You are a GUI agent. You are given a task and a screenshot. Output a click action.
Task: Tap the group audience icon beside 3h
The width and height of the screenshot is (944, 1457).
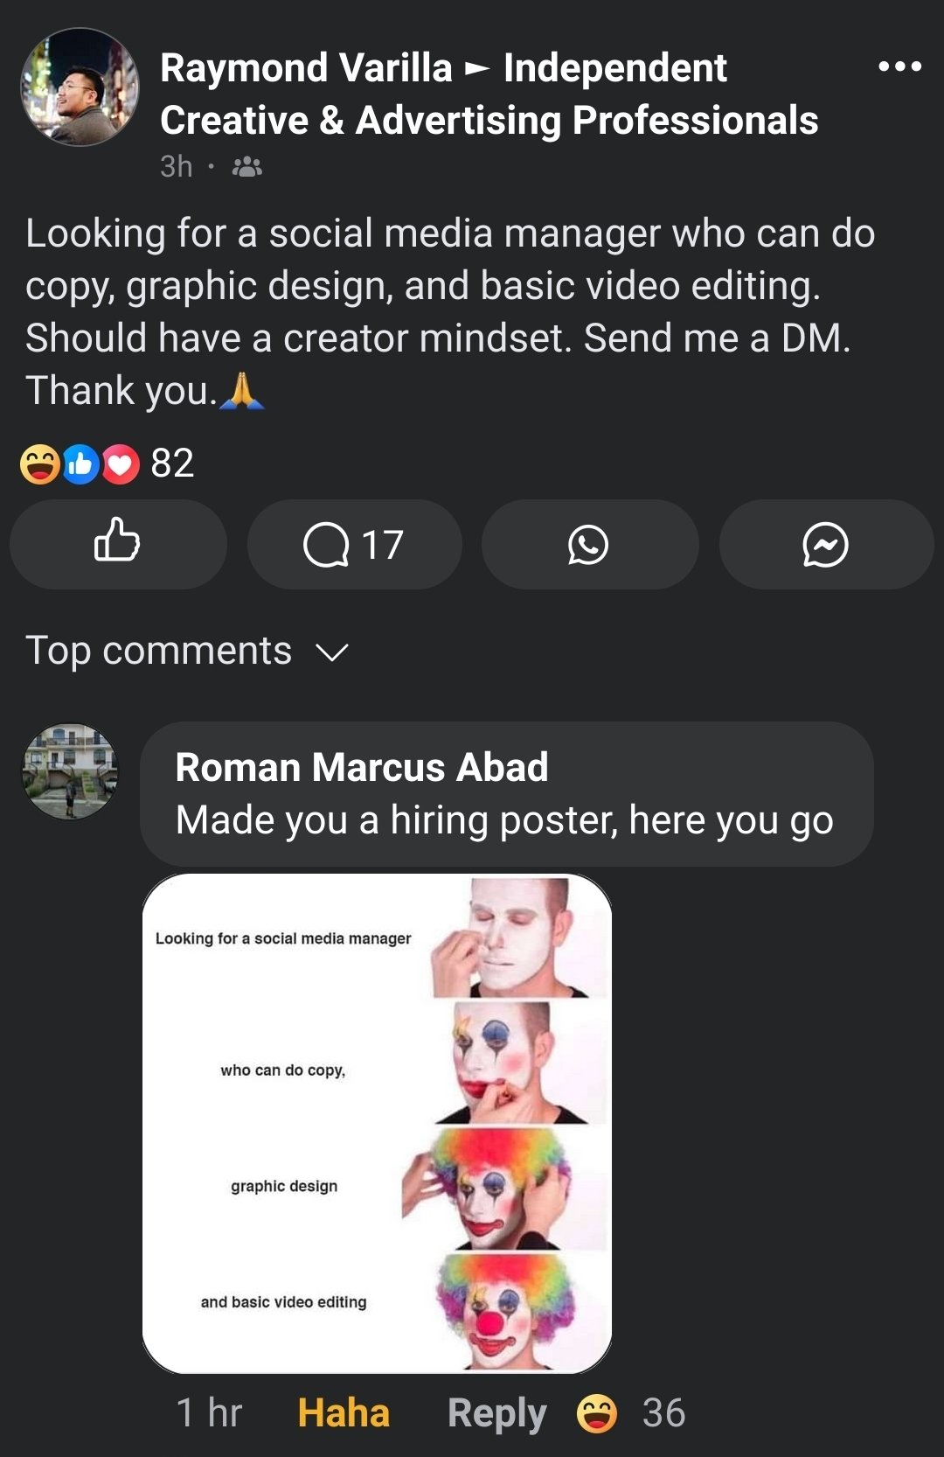coord(247,166)
